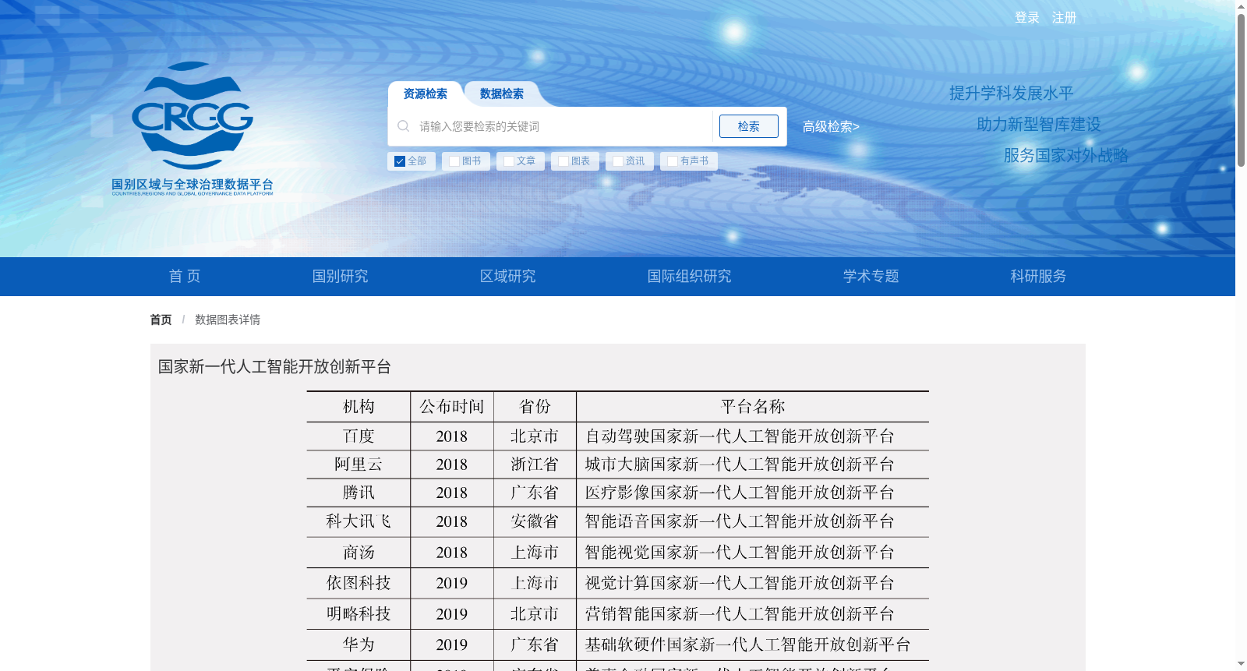Click the title 国家新一代人工智能开放创新平台
The width and height of the screenshot is (1247, 671).
pyautogui.click(x=274, y=366)
